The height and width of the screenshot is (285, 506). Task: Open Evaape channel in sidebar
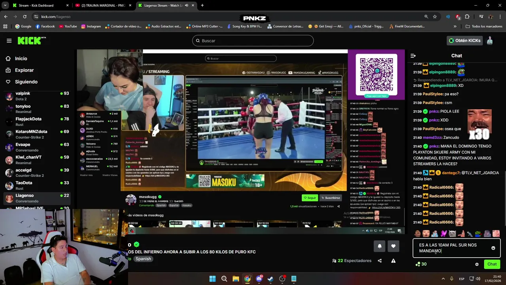tap(37, 147)
